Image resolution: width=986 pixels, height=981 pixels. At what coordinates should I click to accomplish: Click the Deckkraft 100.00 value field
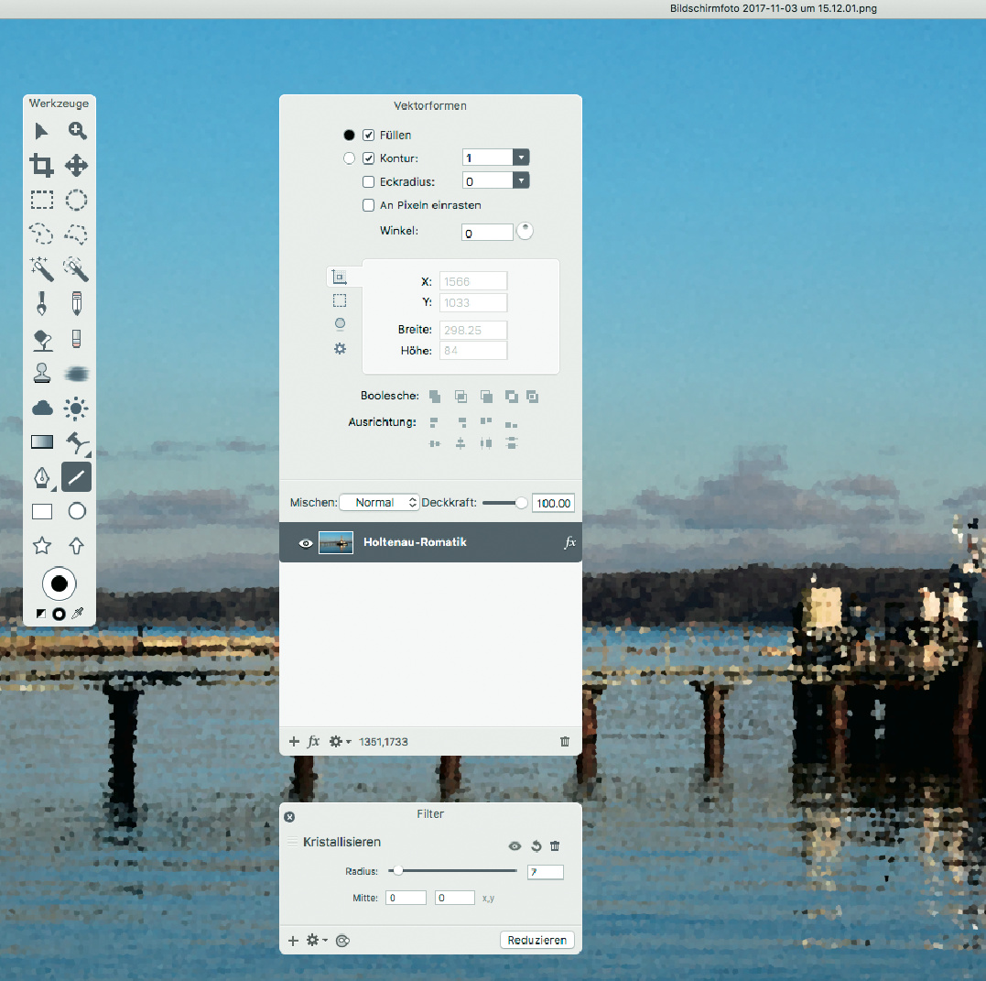pos(553,503)
